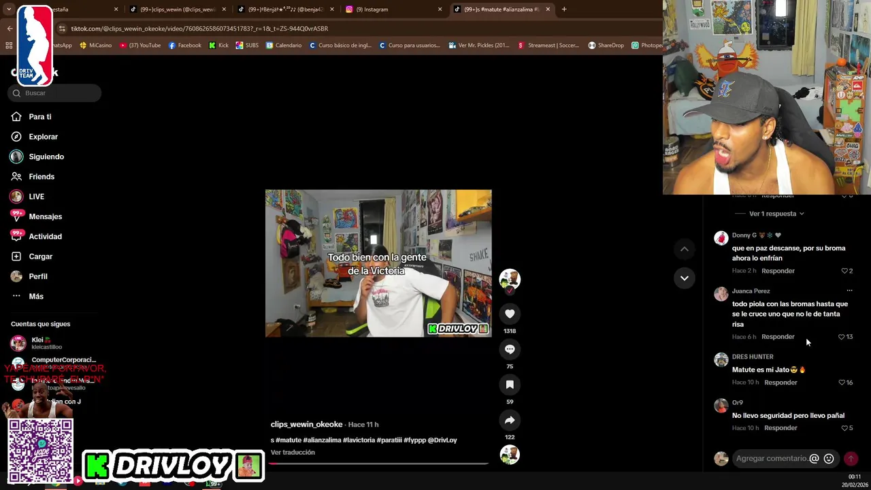Open Facebook bookmark
This screenshot has width=871, height=490.
coord(184,46)
